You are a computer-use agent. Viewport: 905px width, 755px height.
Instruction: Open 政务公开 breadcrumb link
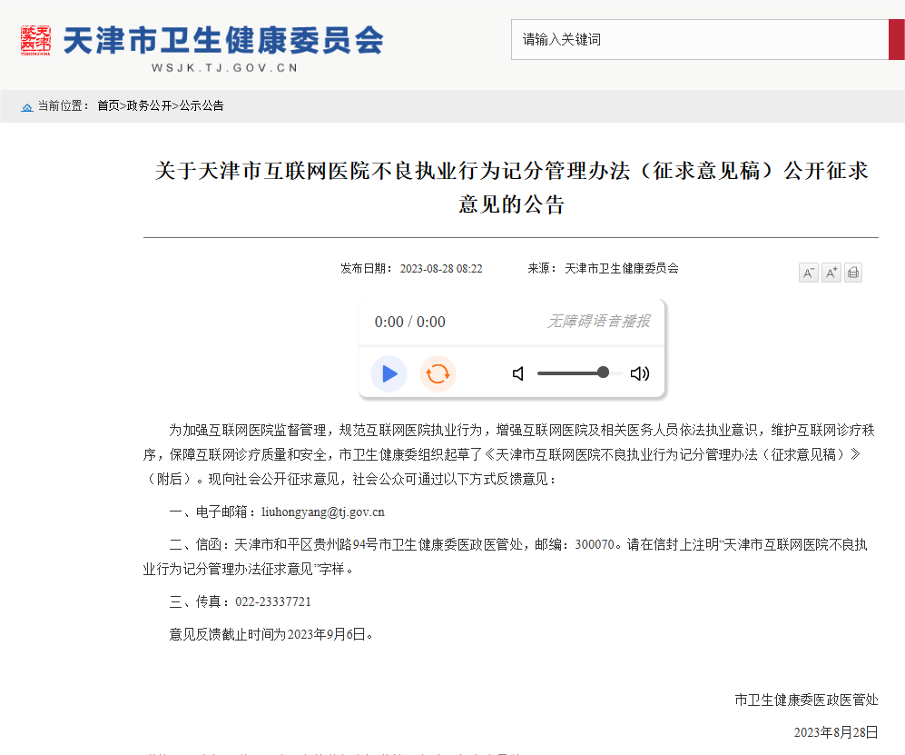pos(149,105)
